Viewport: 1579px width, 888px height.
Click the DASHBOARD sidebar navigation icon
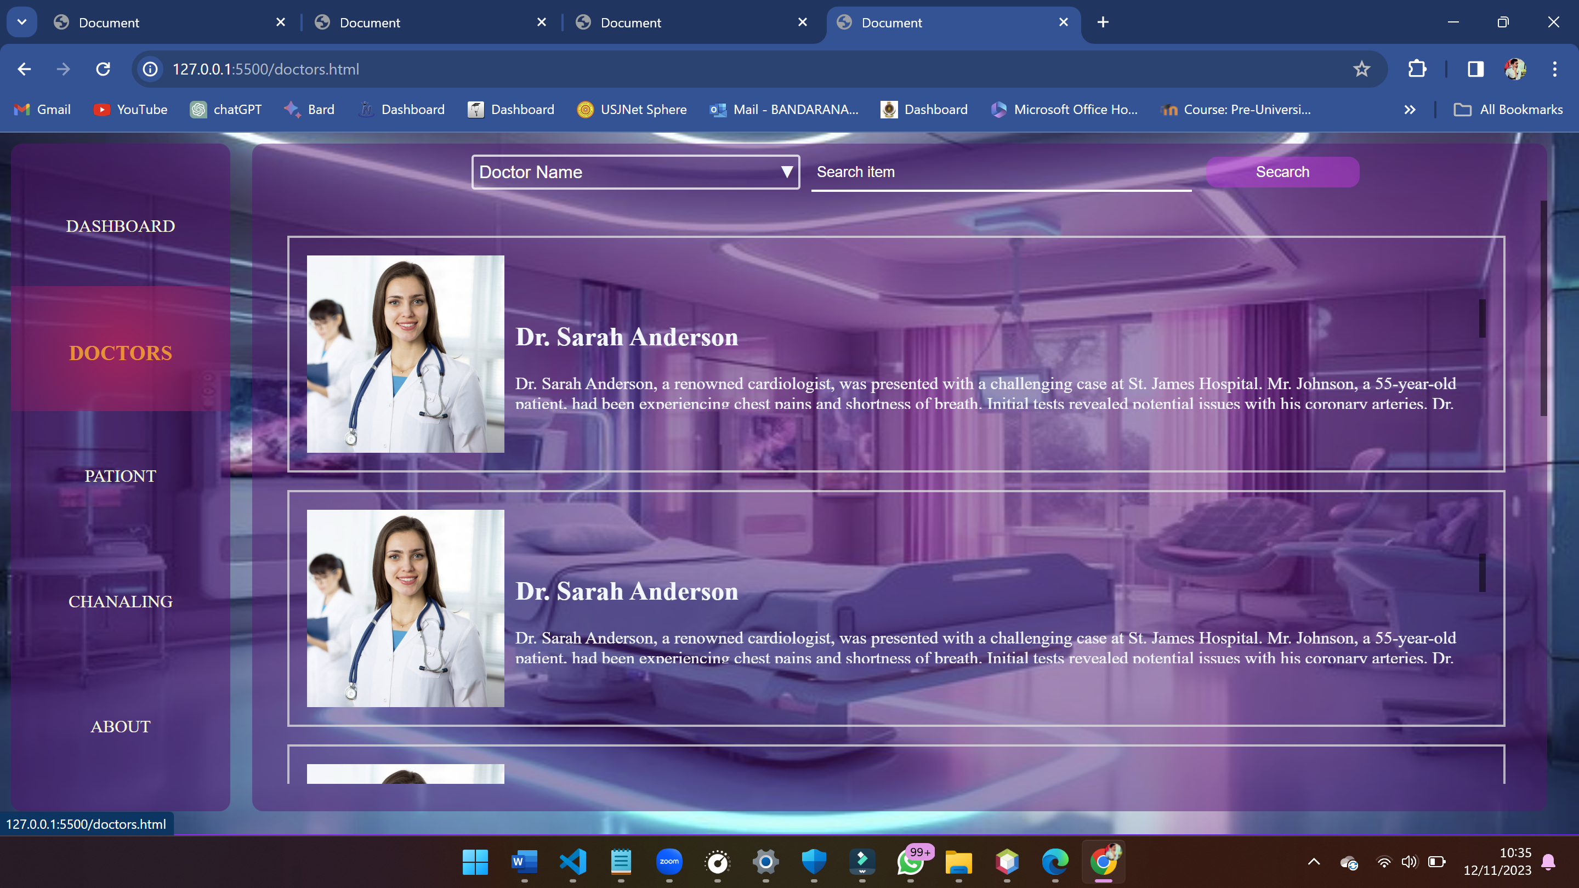(x=120, y=225)
